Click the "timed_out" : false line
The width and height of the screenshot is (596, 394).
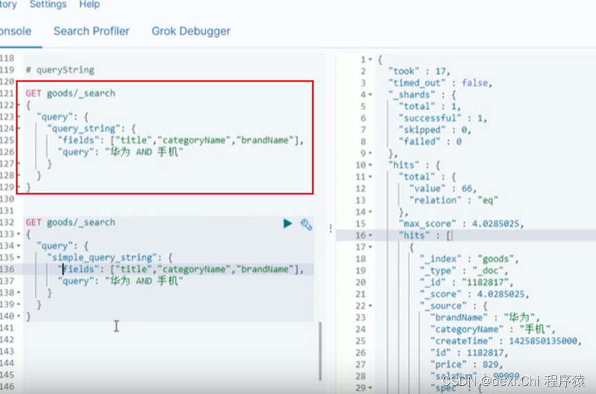[440, 83]
